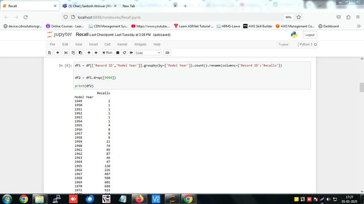The image size is (364, 204).
Task: Copy selected cells with the copy icon
Action: 73,53
